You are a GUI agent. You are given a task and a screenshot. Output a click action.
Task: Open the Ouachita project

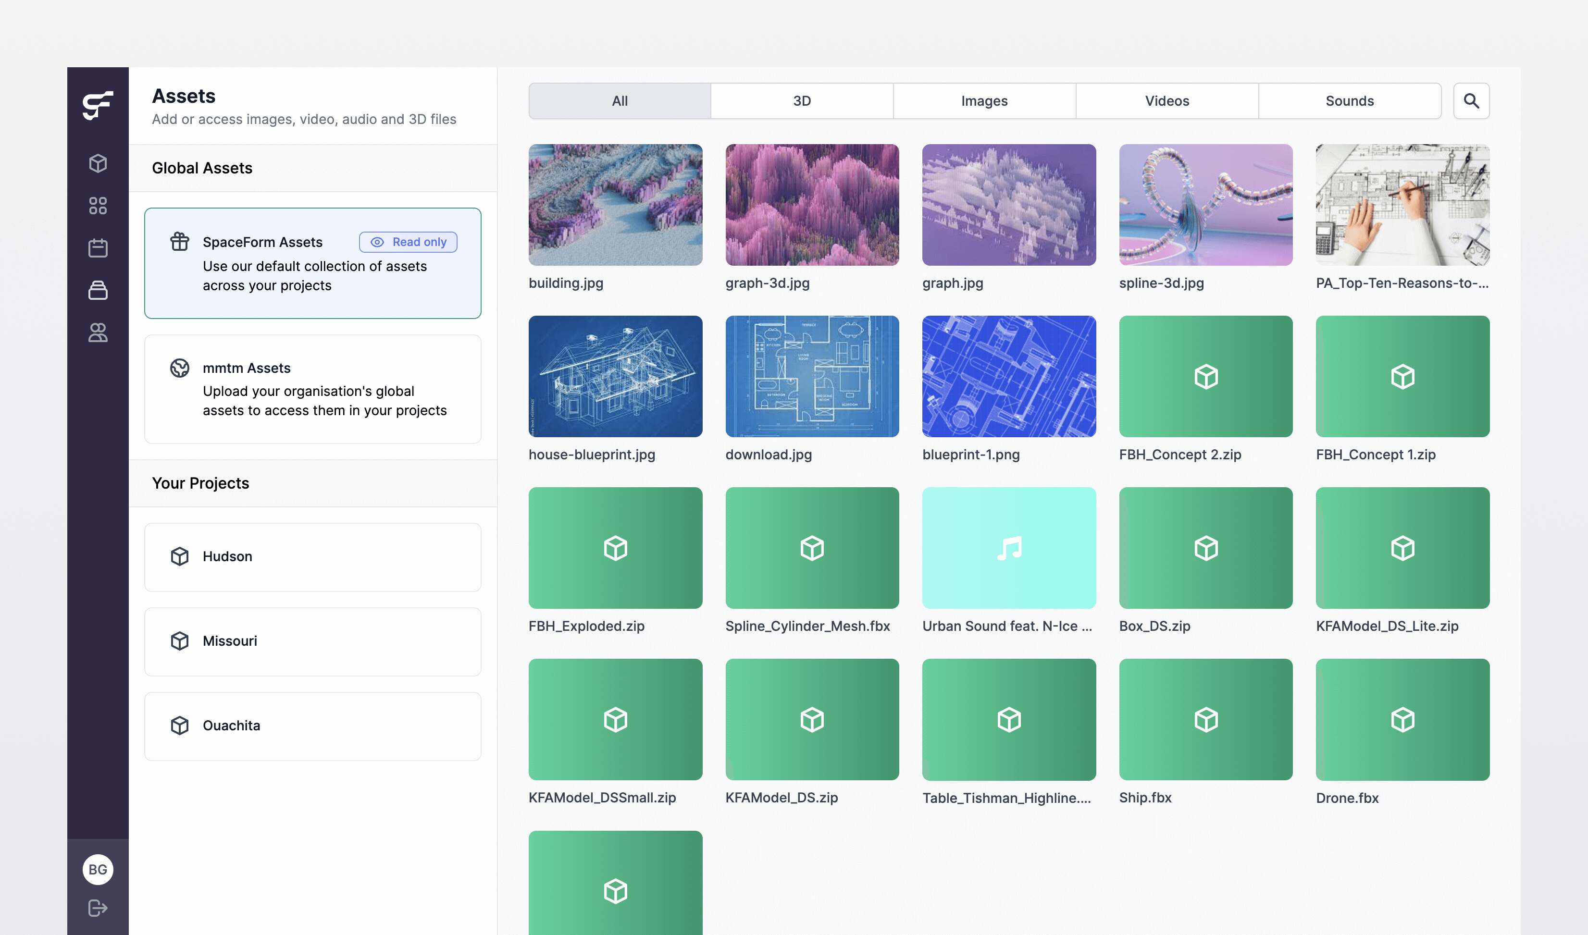tap(312, 725)
